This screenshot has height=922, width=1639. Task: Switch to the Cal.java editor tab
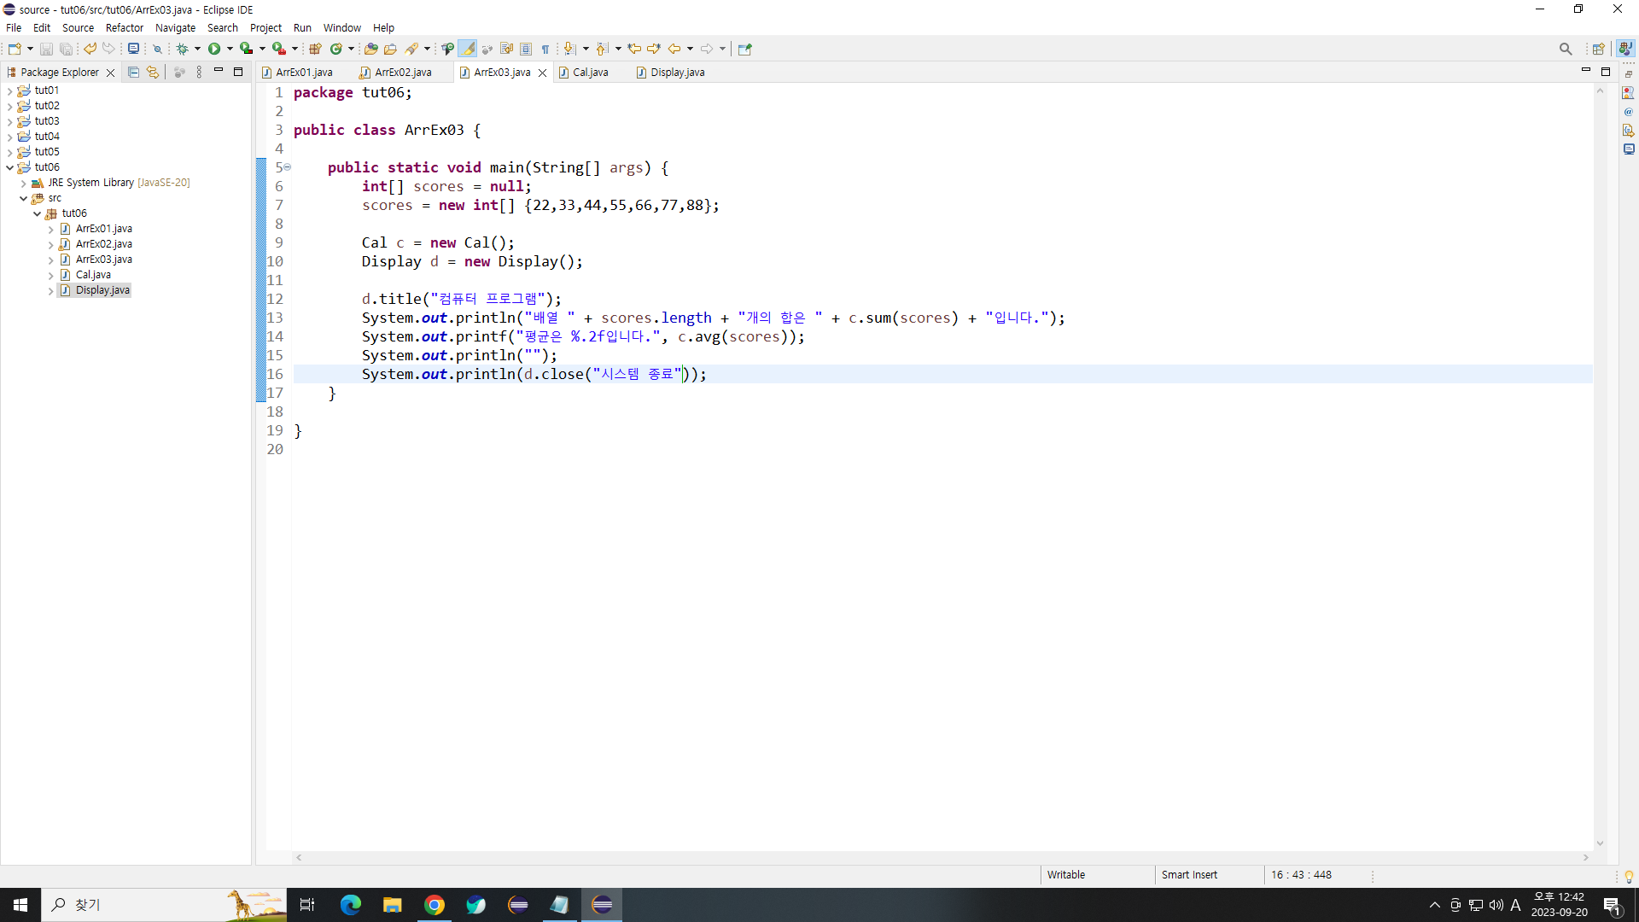pyautogui.click(x=590, y=73)
